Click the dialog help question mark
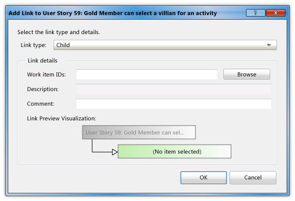 [255, 13]
